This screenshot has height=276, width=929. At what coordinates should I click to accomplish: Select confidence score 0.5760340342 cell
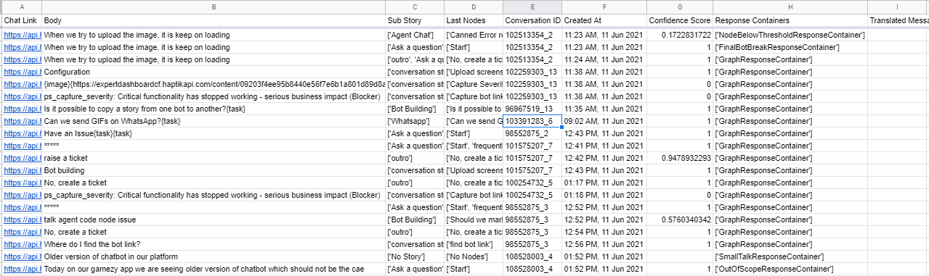[680, 219]
